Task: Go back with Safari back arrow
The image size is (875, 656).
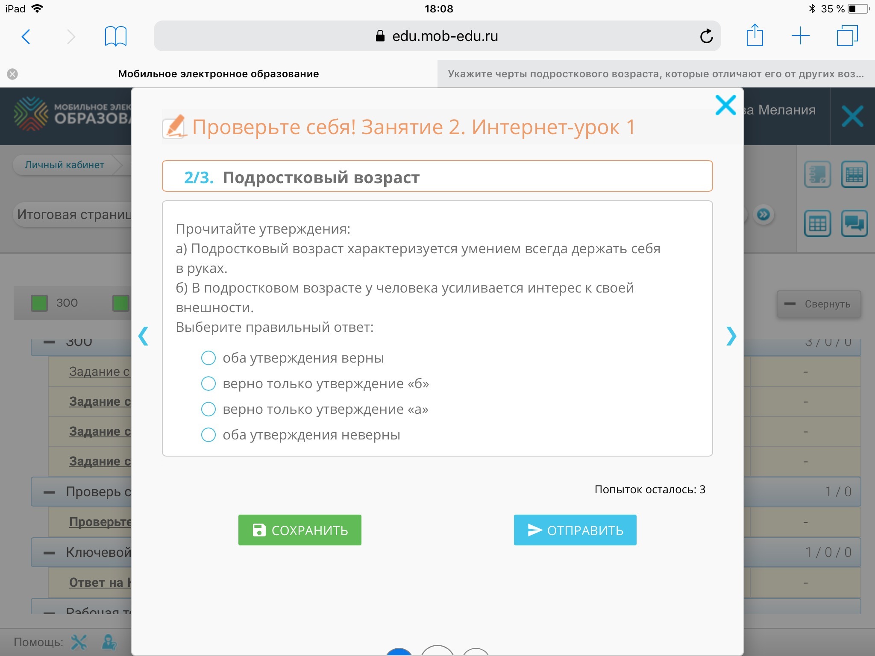Action: point(26,36)
